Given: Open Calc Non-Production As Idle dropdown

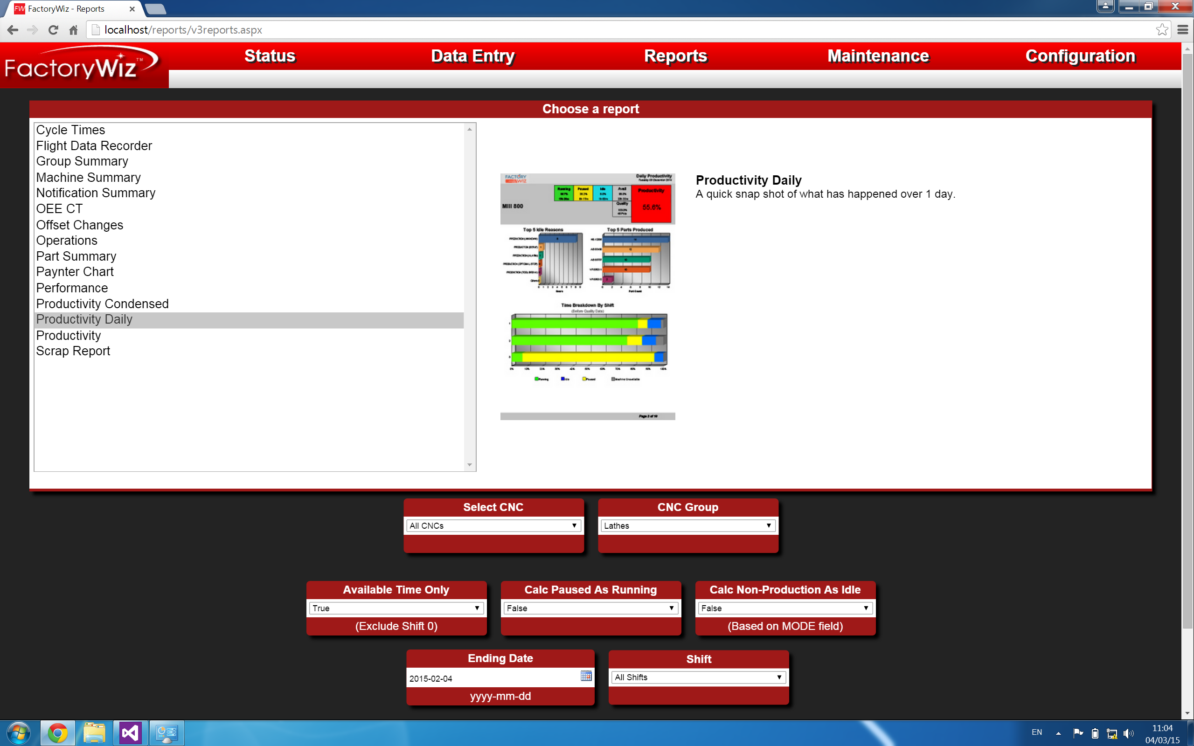Looking at the screenshot, I should coord(785,608).
